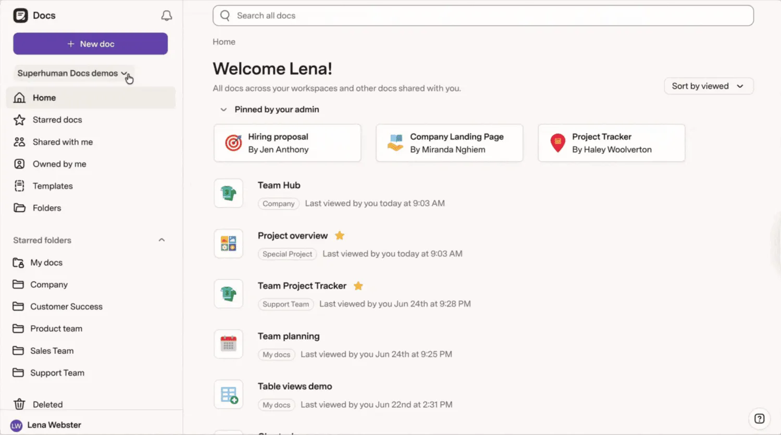The width and height of the screenshot is (781, 435).
Task: Click the Project Tracker pin icon
Action: pos(557,143)
